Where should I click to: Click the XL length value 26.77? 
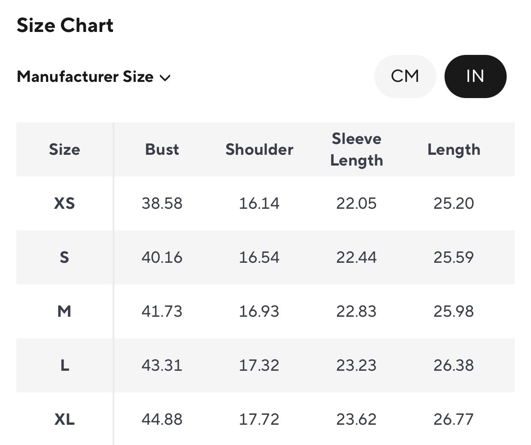point(454,419)
